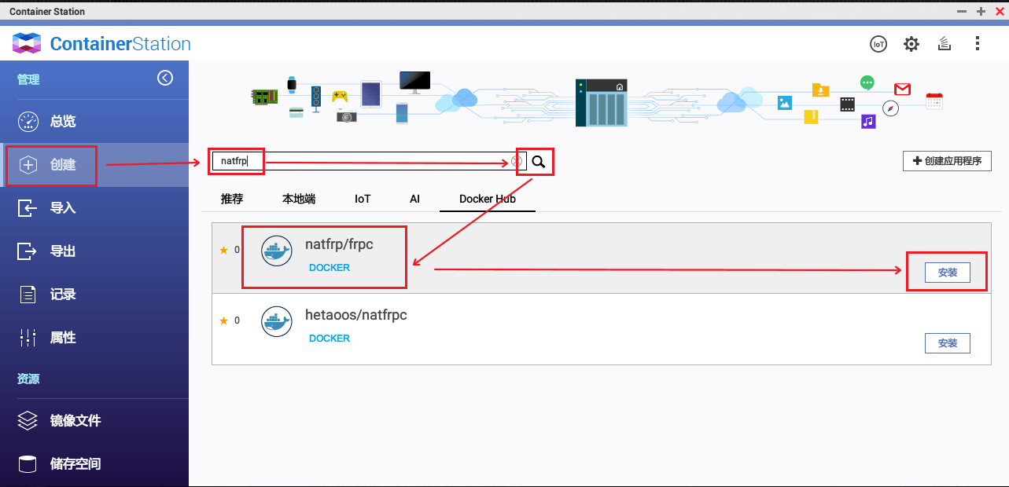The image size is (1009, 487).
Task: Click the hetaoos/natfrpc Docker whale icon
Action: click(277, 322)
